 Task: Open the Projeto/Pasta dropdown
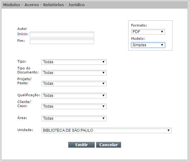point(74,84)
